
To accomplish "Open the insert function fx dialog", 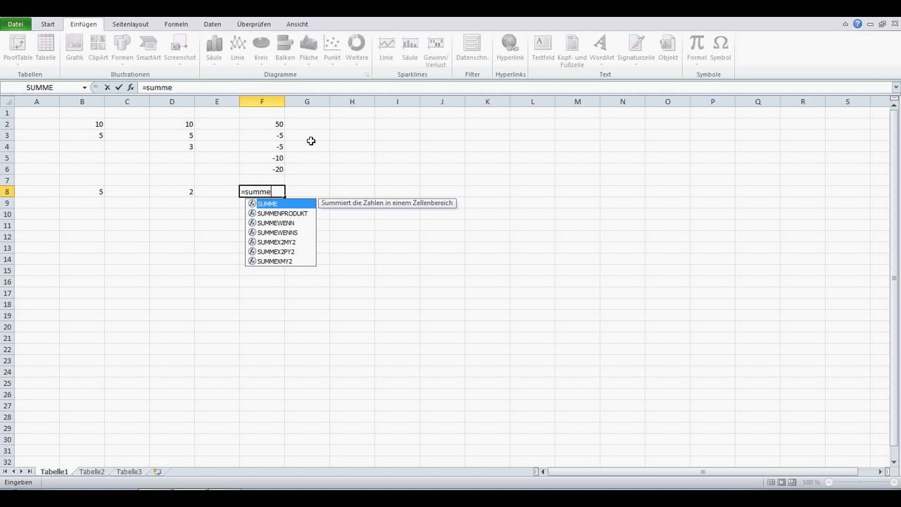I will [x=130, y=87].
